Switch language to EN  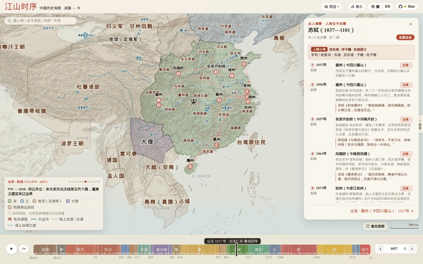(x=388, y=7)
